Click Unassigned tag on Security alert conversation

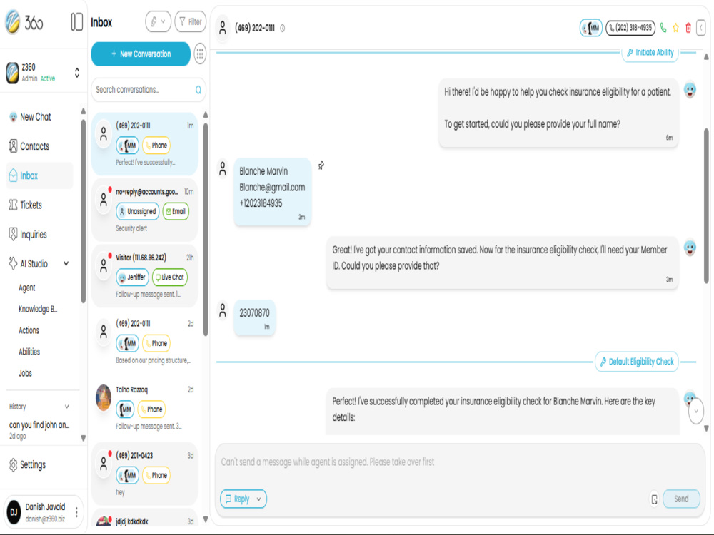(137, 211)
